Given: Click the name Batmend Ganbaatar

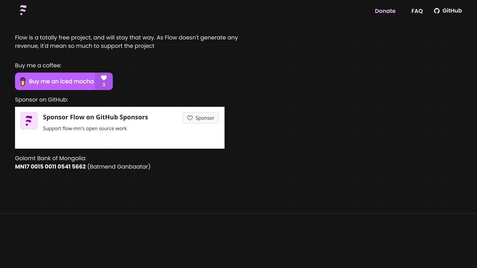Looking at the screenshot, I should [x=119, y=166].
